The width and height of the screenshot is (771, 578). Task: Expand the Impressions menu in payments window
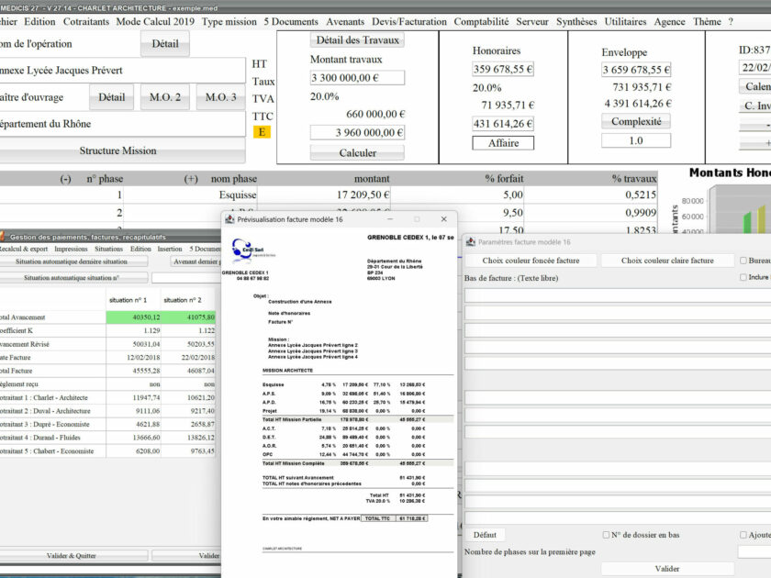coord(71,249)
